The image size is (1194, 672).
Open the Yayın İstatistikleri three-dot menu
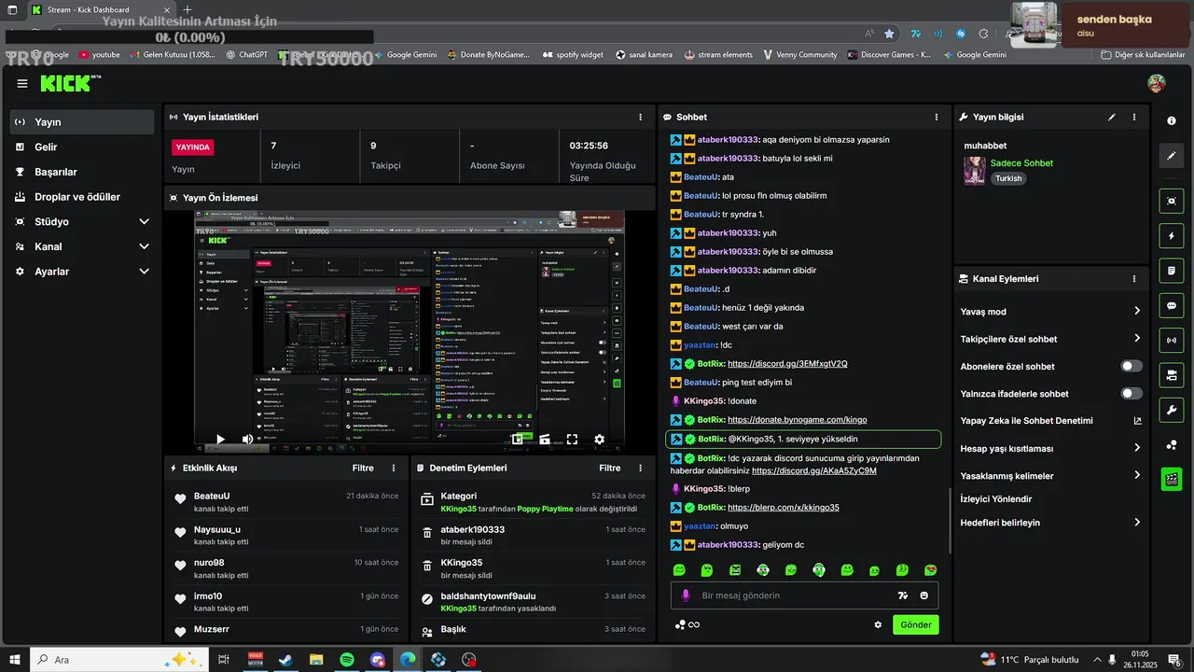click(x=640, y=117)
